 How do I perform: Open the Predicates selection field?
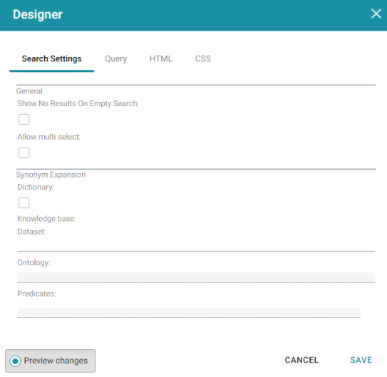(x=189, y=312)
